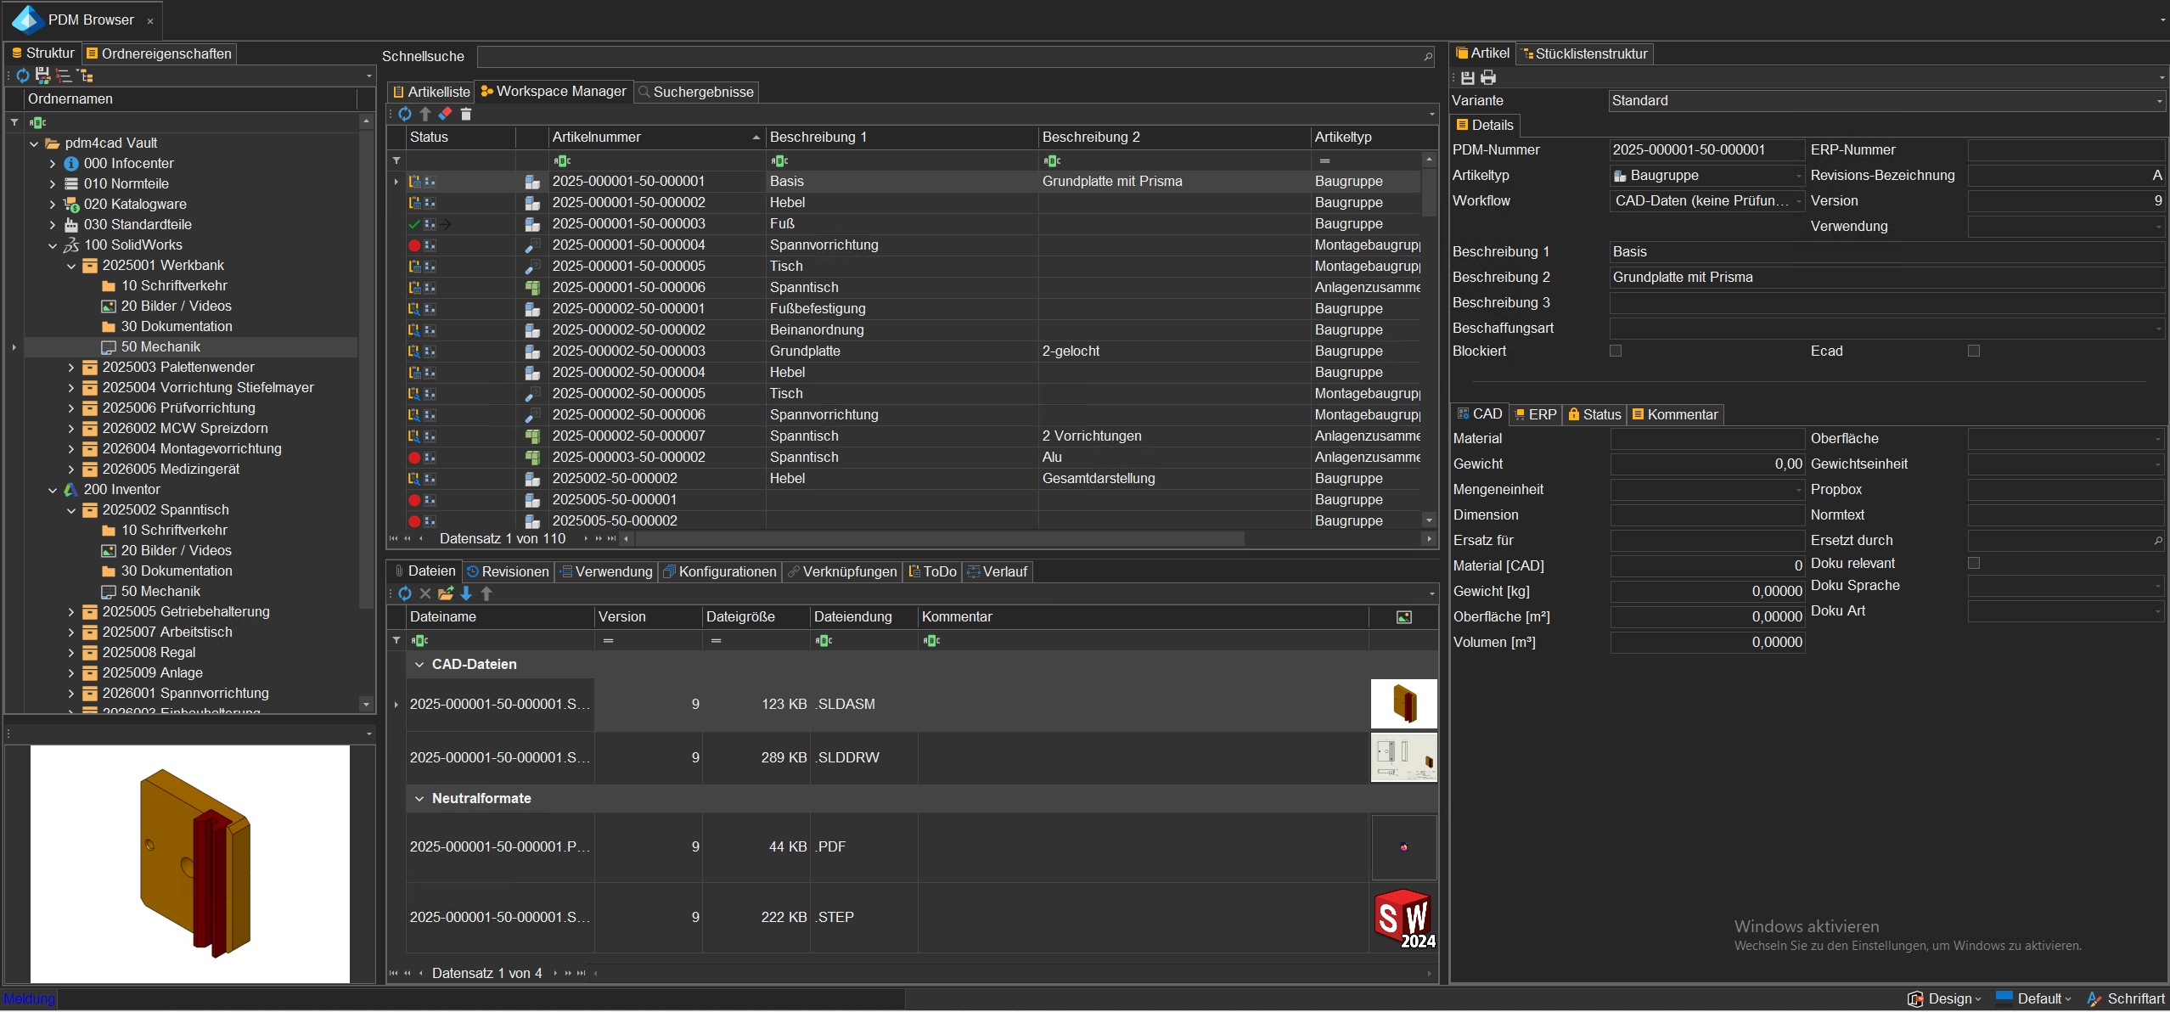This screenshot has width=2170, height=1012.
Task: Open the Schriftart option in status bar
Action: click(x=2126, y=999)
